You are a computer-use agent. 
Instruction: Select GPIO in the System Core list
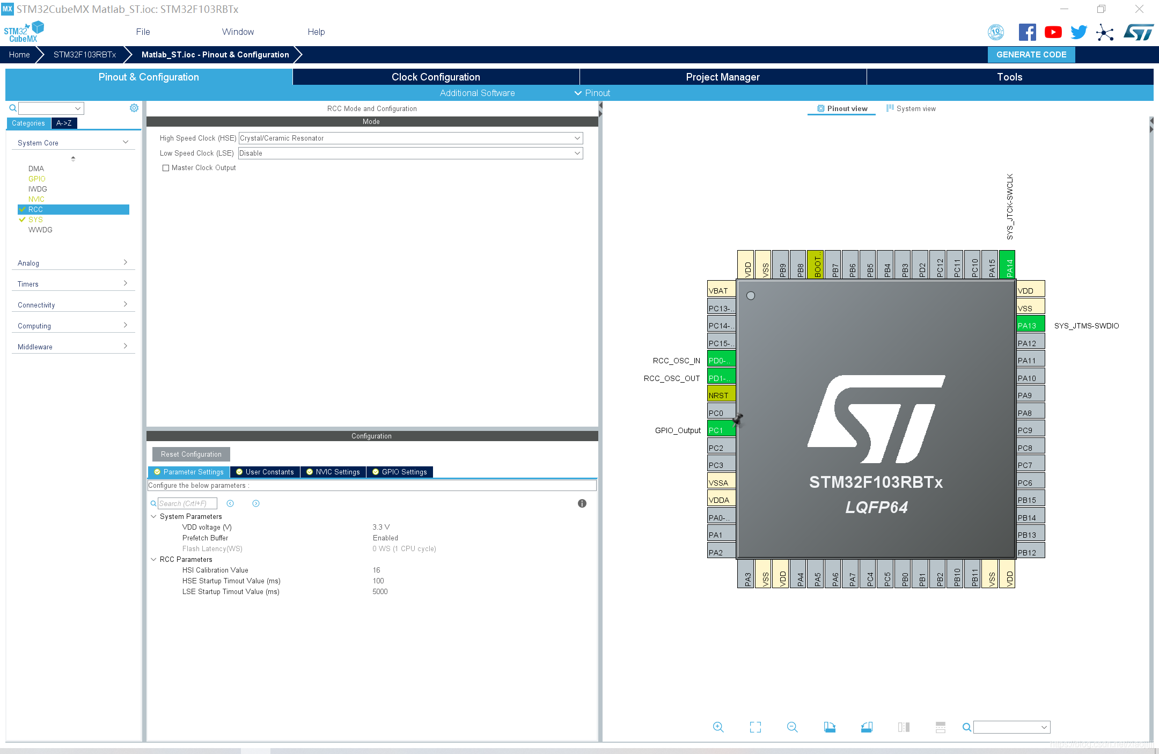point(37,179)
